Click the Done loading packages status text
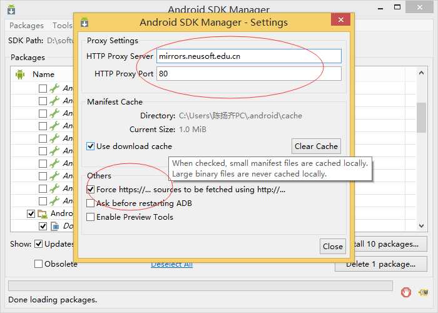Image resolution: width=438 pixels, height=313 pixels. [53, 300]
